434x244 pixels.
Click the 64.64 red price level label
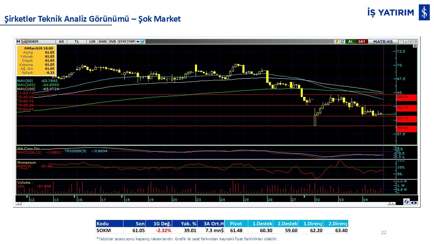pos(406,97)
